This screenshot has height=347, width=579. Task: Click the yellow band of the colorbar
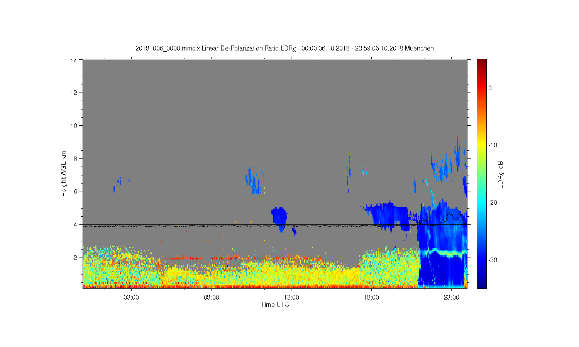tap(481, 145)
